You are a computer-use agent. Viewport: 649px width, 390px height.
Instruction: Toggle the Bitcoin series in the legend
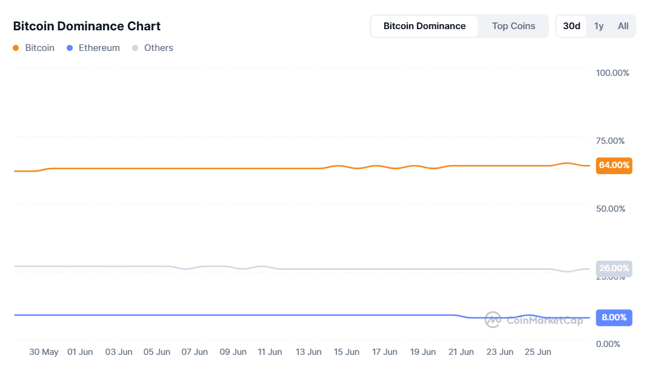tap(39, 47)
